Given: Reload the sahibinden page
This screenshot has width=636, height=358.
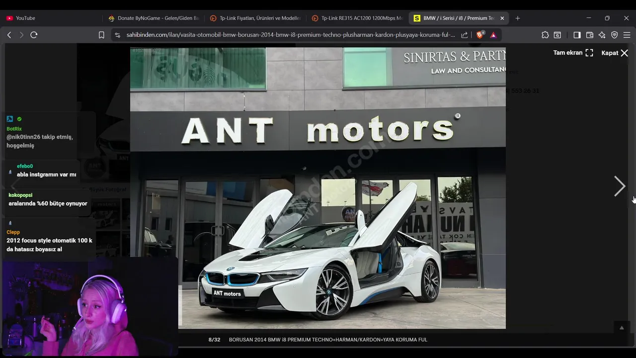Looking at the screenshot, I should coord(34,35).
